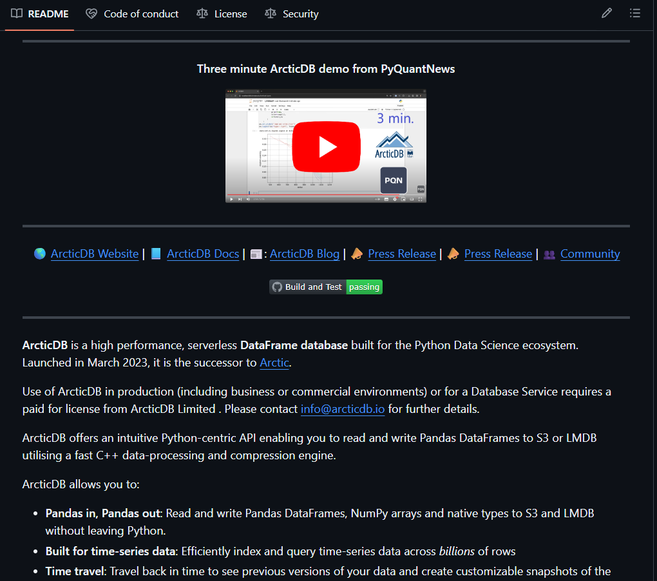Image resolution: width=657 pixels, height=581 pixels.
Task: Open the outline list icon
Action: click(x=635, y=14)
